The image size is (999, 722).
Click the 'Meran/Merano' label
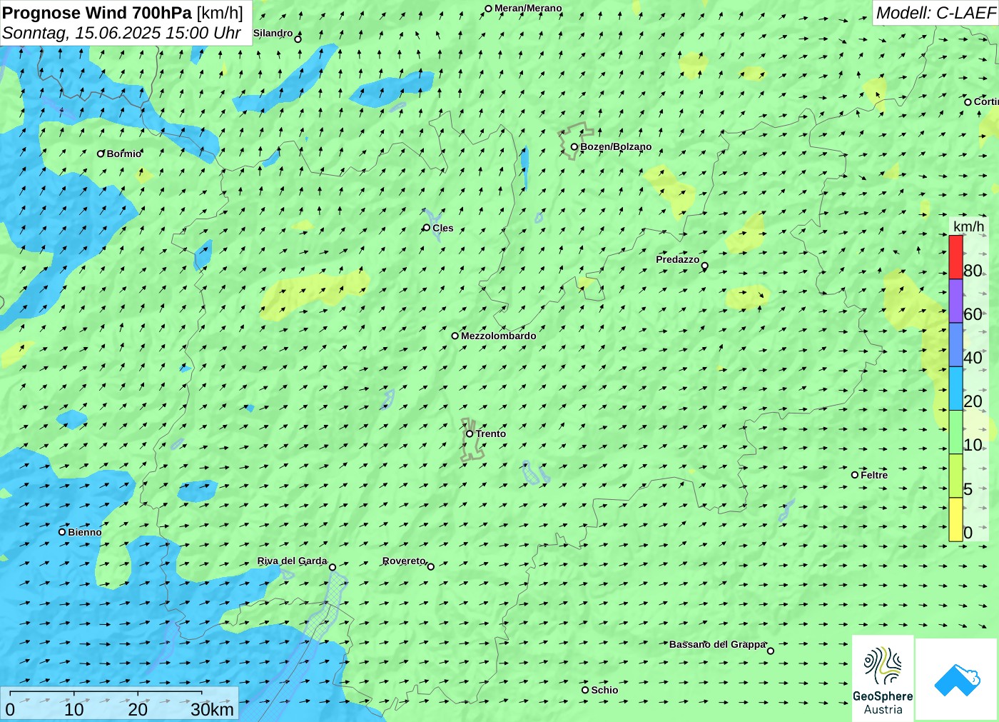(528, 9)
